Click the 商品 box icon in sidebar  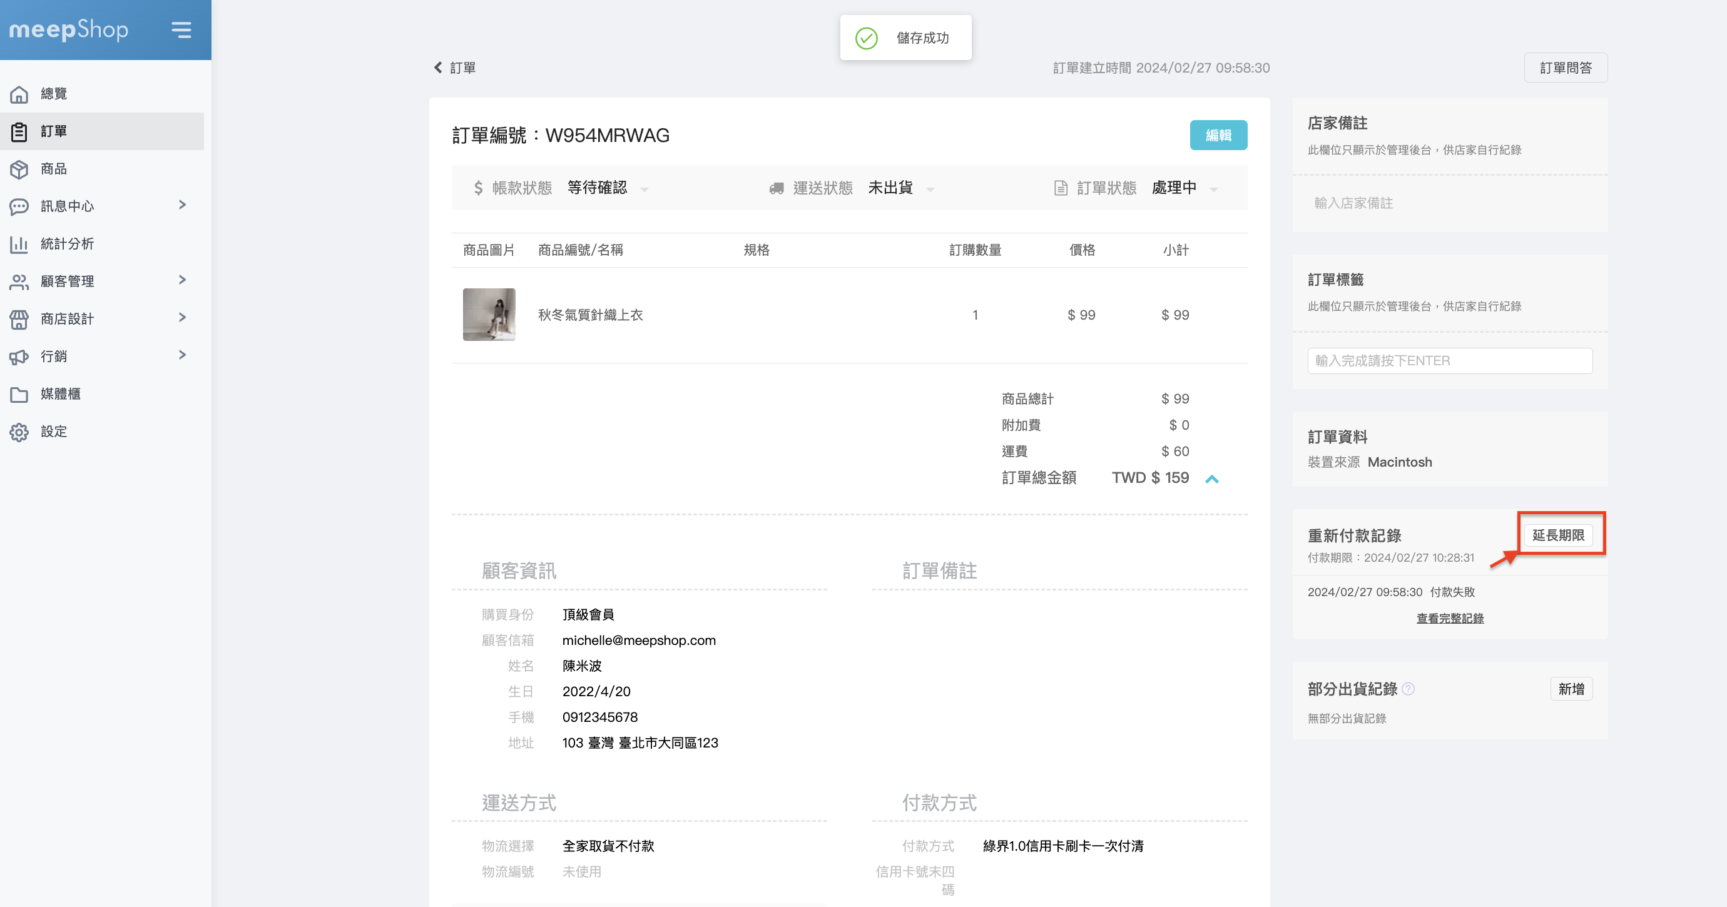click(x=19, y=169)
